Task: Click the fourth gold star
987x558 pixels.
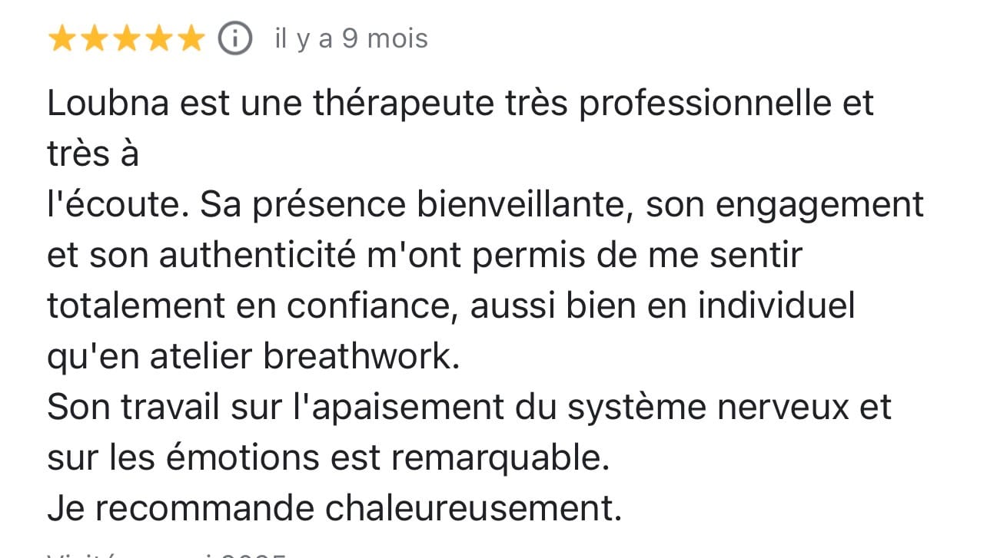Action: click(158, 38)
